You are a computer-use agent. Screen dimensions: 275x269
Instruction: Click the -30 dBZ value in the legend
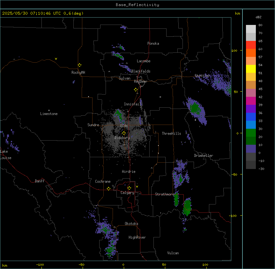coord(261,169)
